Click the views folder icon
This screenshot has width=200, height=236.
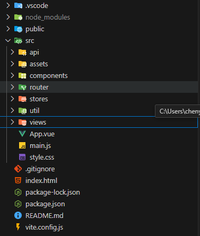22,122
